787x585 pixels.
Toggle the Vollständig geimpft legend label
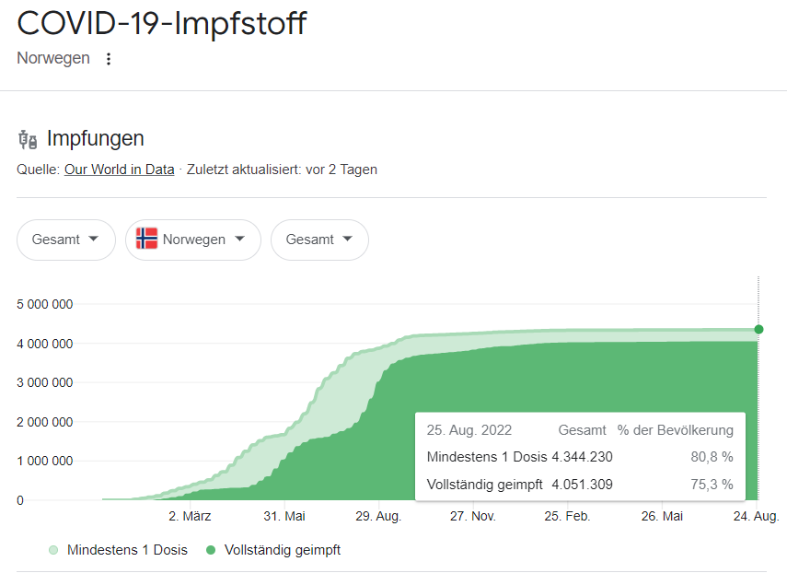pyautogui.click(x=283, y=550)
